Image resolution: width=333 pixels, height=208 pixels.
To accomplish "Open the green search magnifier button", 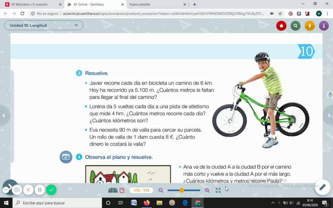I will click(295, 26).
